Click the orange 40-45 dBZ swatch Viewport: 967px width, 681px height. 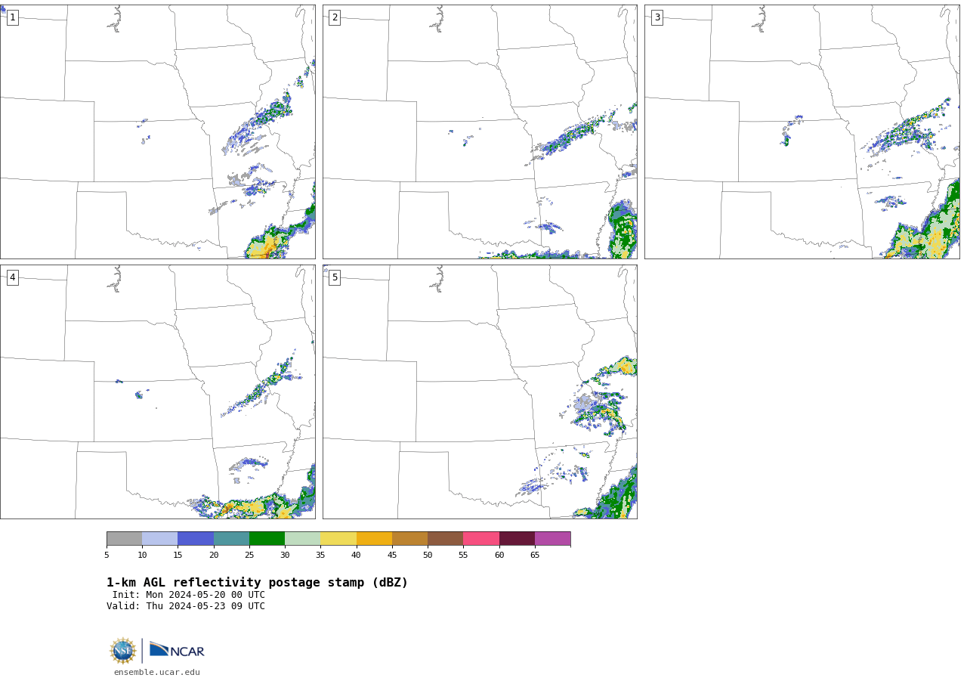coord(374,538)
